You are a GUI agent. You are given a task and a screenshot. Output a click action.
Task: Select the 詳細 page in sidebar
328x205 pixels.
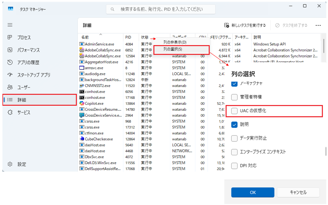pos(40,100)
